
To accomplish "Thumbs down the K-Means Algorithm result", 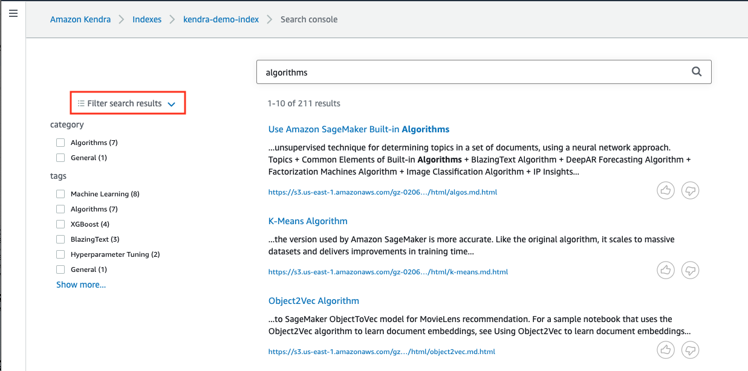I will pos(691,270).
